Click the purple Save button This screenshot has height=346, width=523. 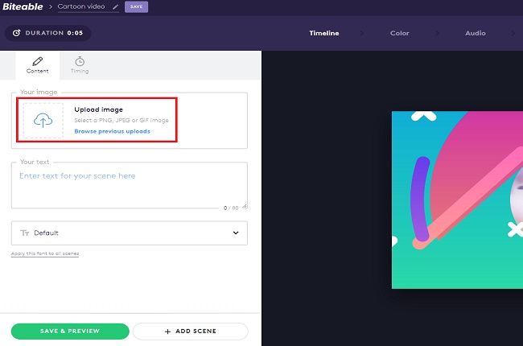coord(136,7)
